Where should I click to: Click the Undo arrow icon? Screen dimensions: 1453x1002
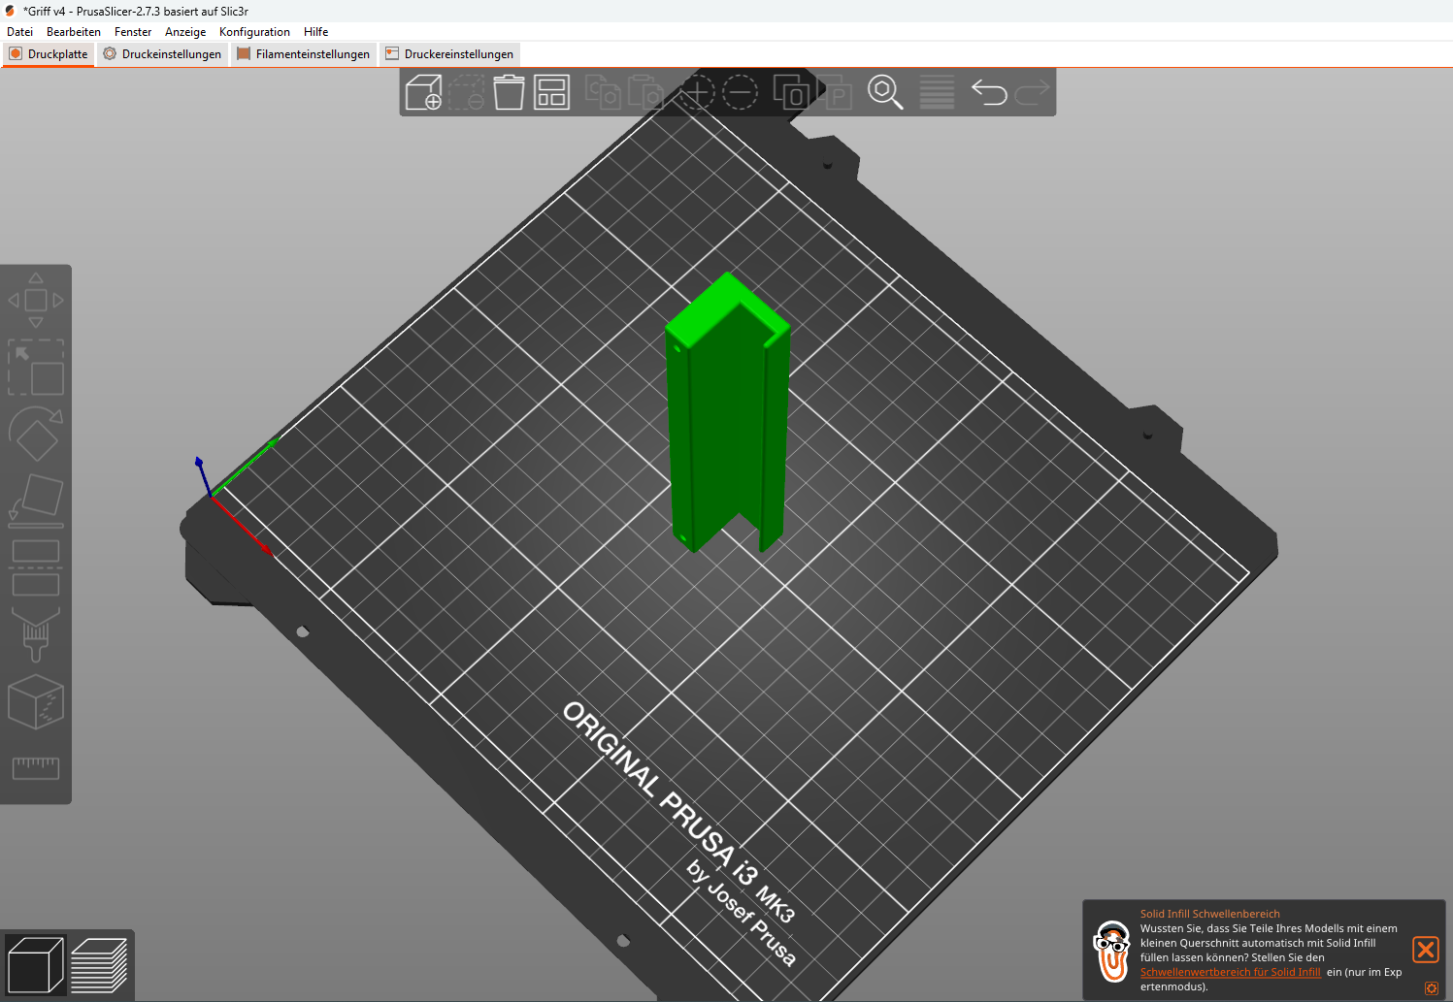(989, 92)
